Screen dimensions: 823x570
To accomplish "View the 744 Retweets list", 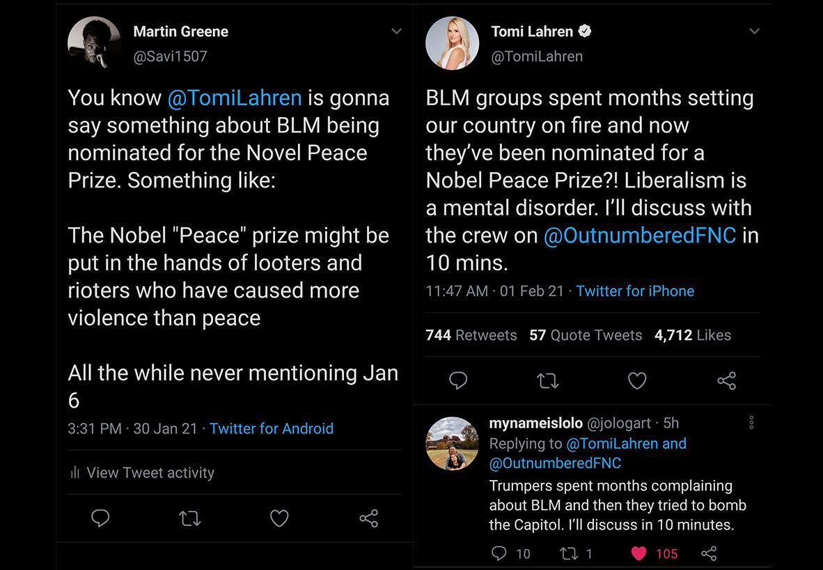I will pyautogui.click(x=471, y=335).
